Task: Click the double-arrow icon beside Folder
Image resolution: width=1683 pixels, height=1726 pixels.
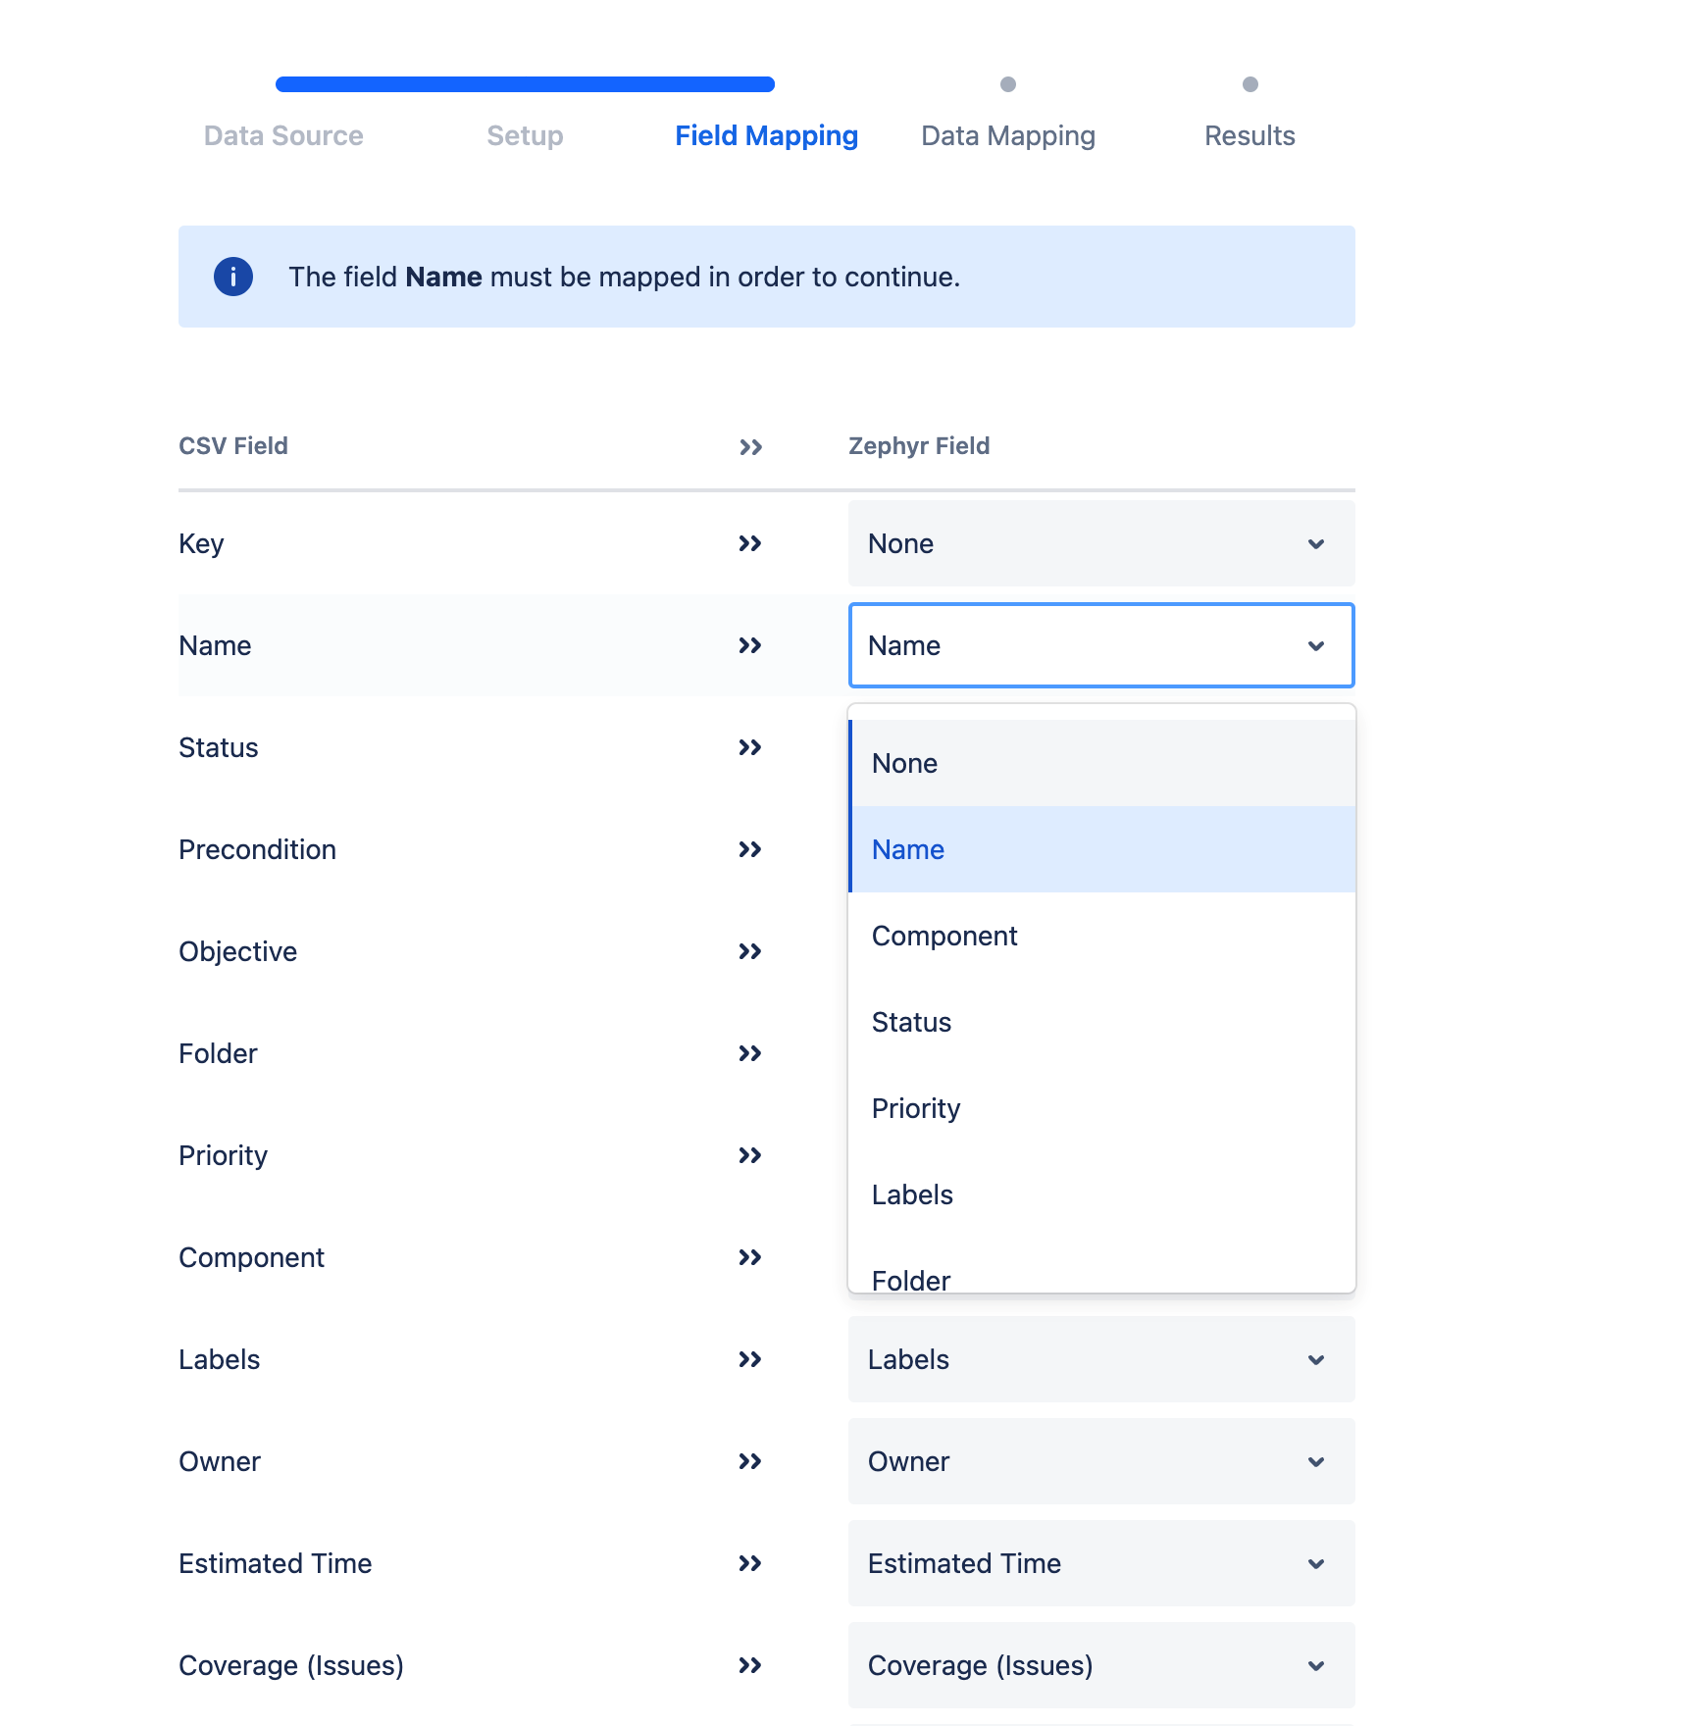Action: tap(750, 1053)
